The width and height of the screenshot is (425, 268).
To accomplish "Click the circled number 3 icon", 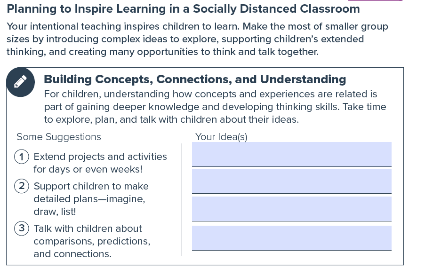I will tap(21, 229).
